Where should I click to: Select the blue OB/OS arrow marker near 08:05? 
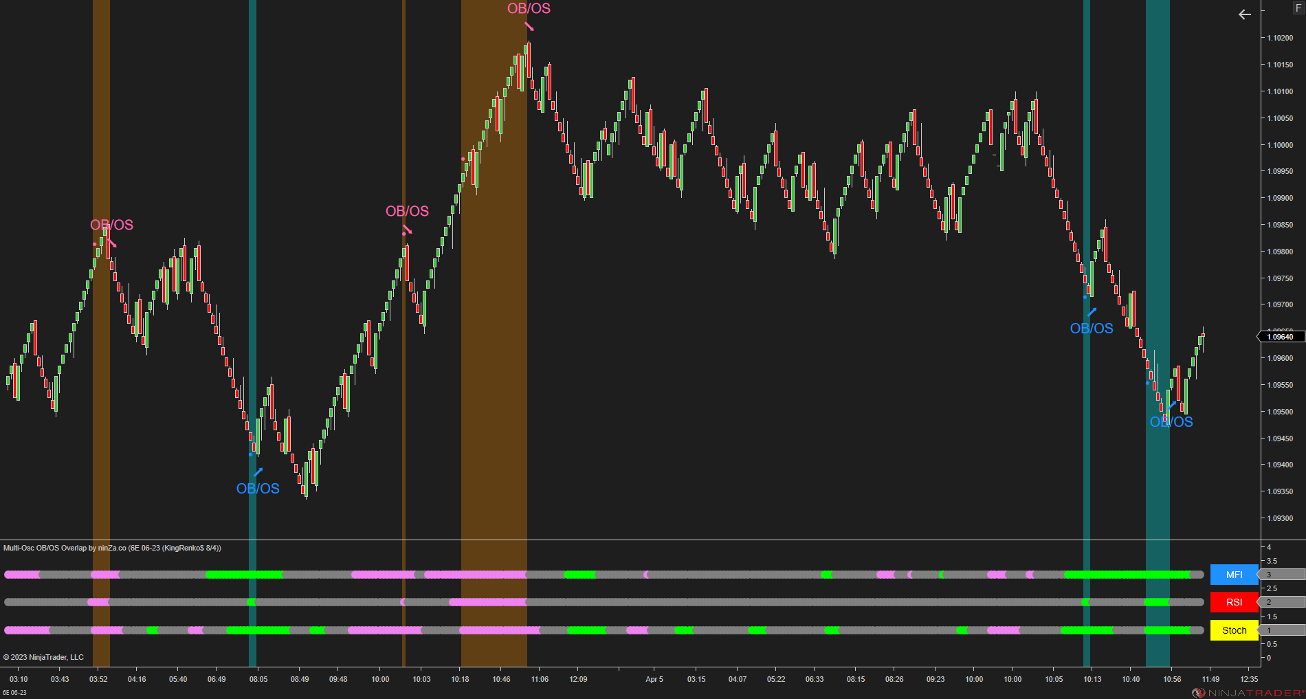coord(259,471)
